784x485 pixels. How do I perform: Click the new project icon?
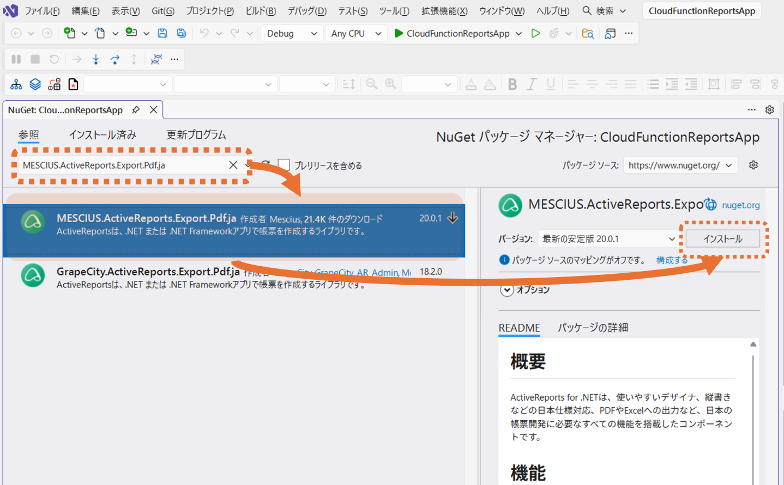coord(69,33)
